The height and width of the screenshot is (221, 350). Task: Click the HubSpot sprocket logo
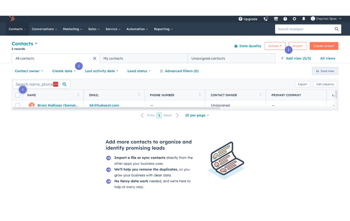pos(12,19)
